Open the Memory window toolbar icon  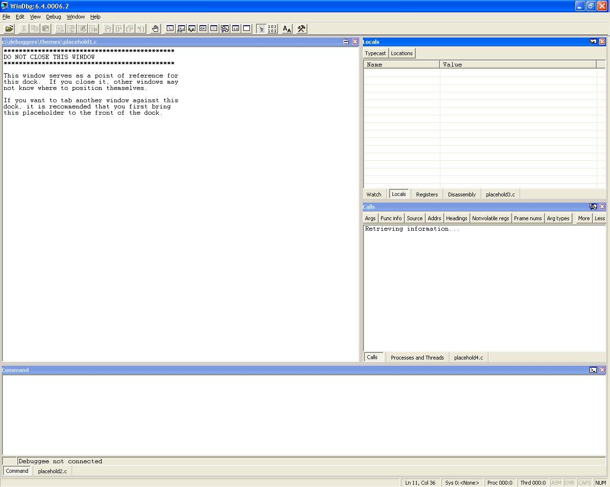pos(214,29)
